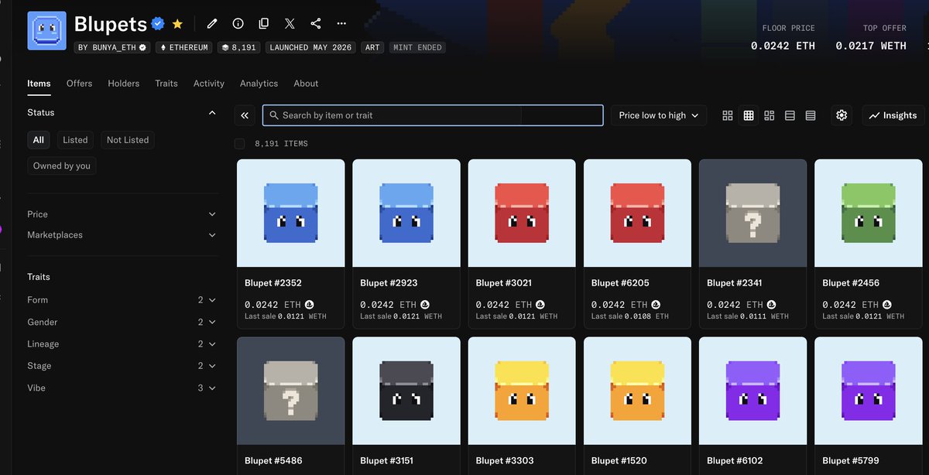
Task: Open the gear display settings
Action: click(x=842, y=115)
